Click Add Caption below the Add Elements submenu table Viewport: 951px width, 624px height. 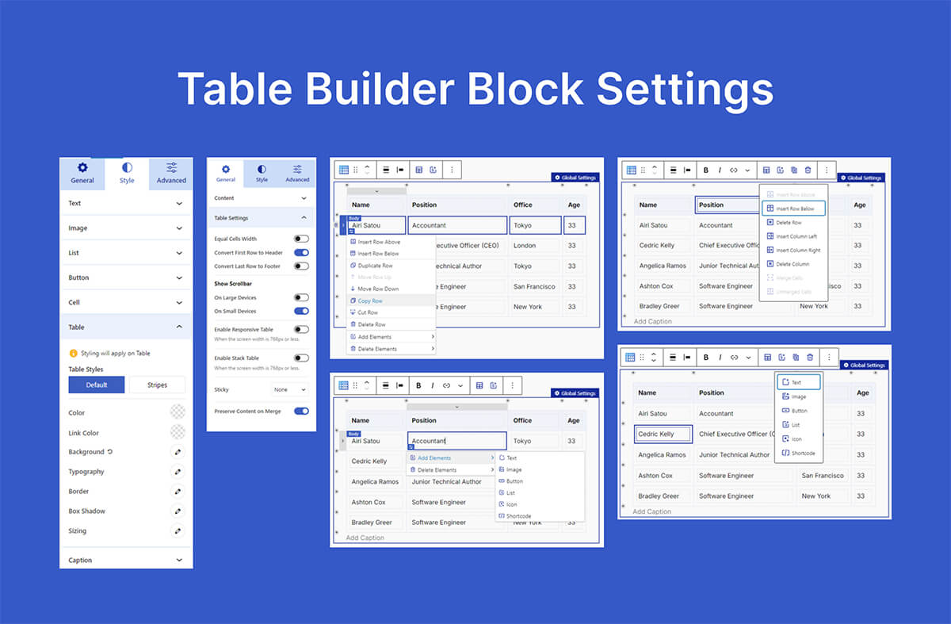point(365,538)
